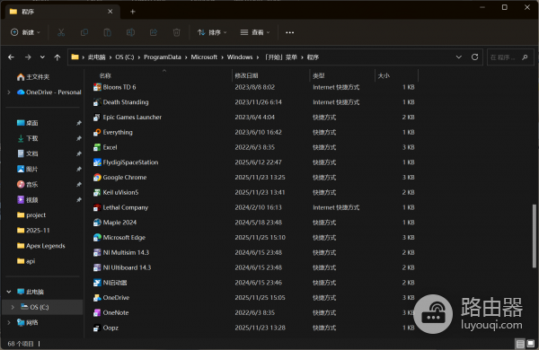Open Home in the navigation pane
The width and height of the screenshot is (539, 350).
pyautogui.click(x=33, y=77)
